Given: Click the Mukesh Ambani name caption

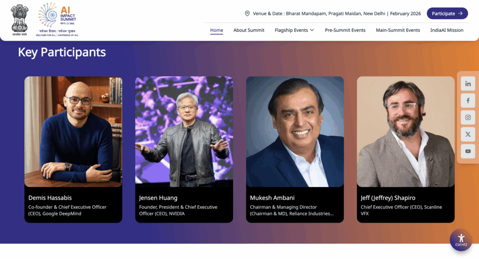Looking at the screenshot, I should (x=272, y=198).
